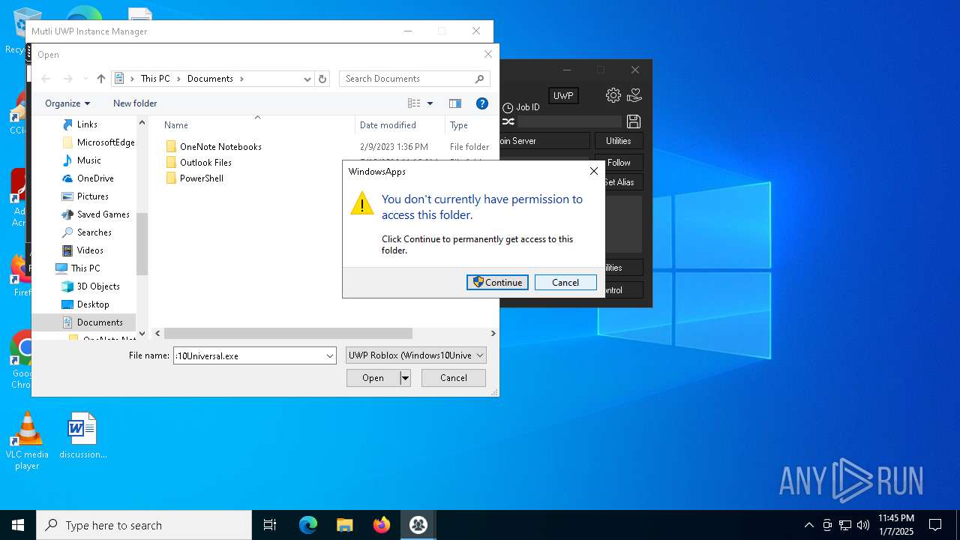This screenshot has height=540, width=960.
Task: Click the donate heart-hand icon
Action: [x=634, y=95]
